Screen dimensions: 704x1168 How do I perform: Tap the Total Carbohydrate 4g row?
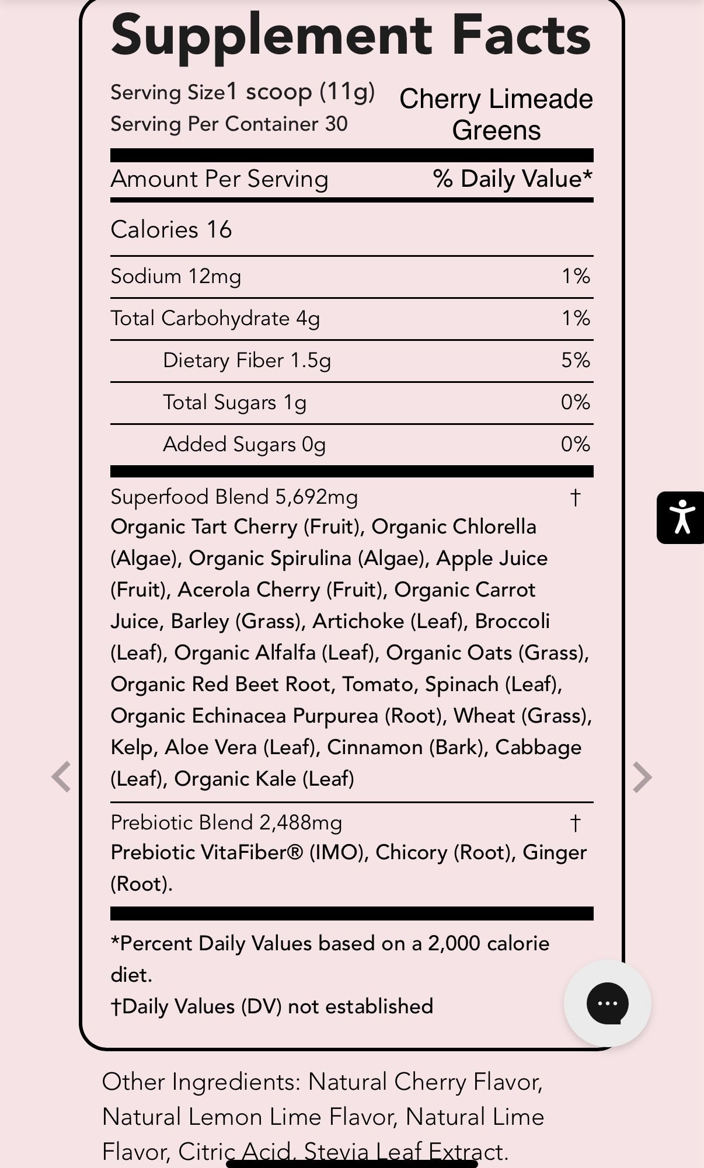(352, 318)
